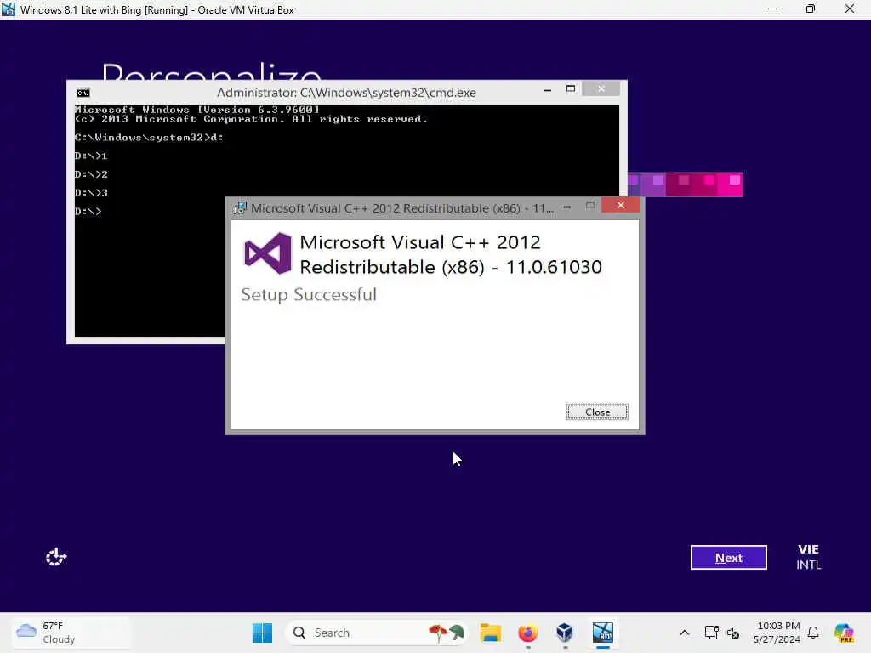Click the VIE INTL keyboard layout indicator
The height and width of the screenshot is (653, 871).
[808, 557]
